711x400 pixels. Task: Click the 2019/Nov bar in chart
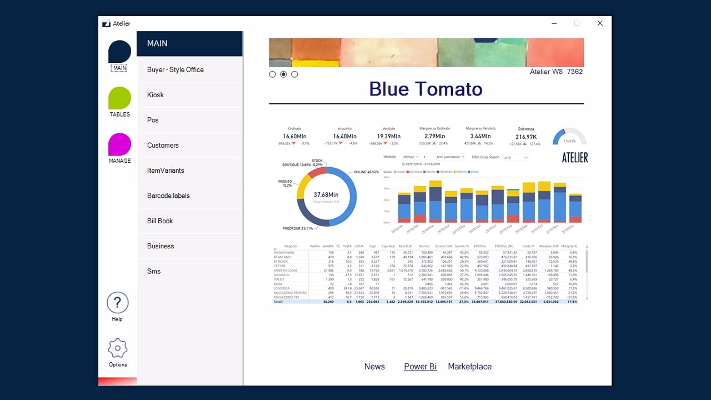(x=560, y=202)
